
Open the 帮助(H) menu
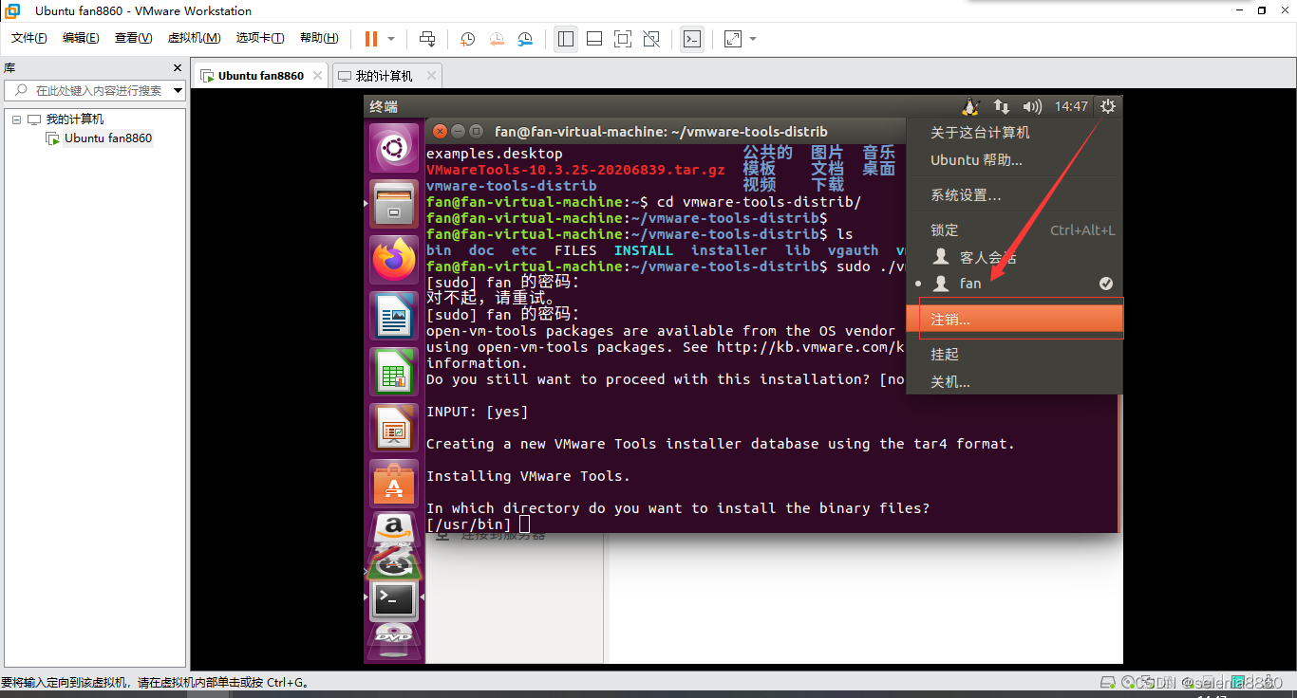click(319, 38)
